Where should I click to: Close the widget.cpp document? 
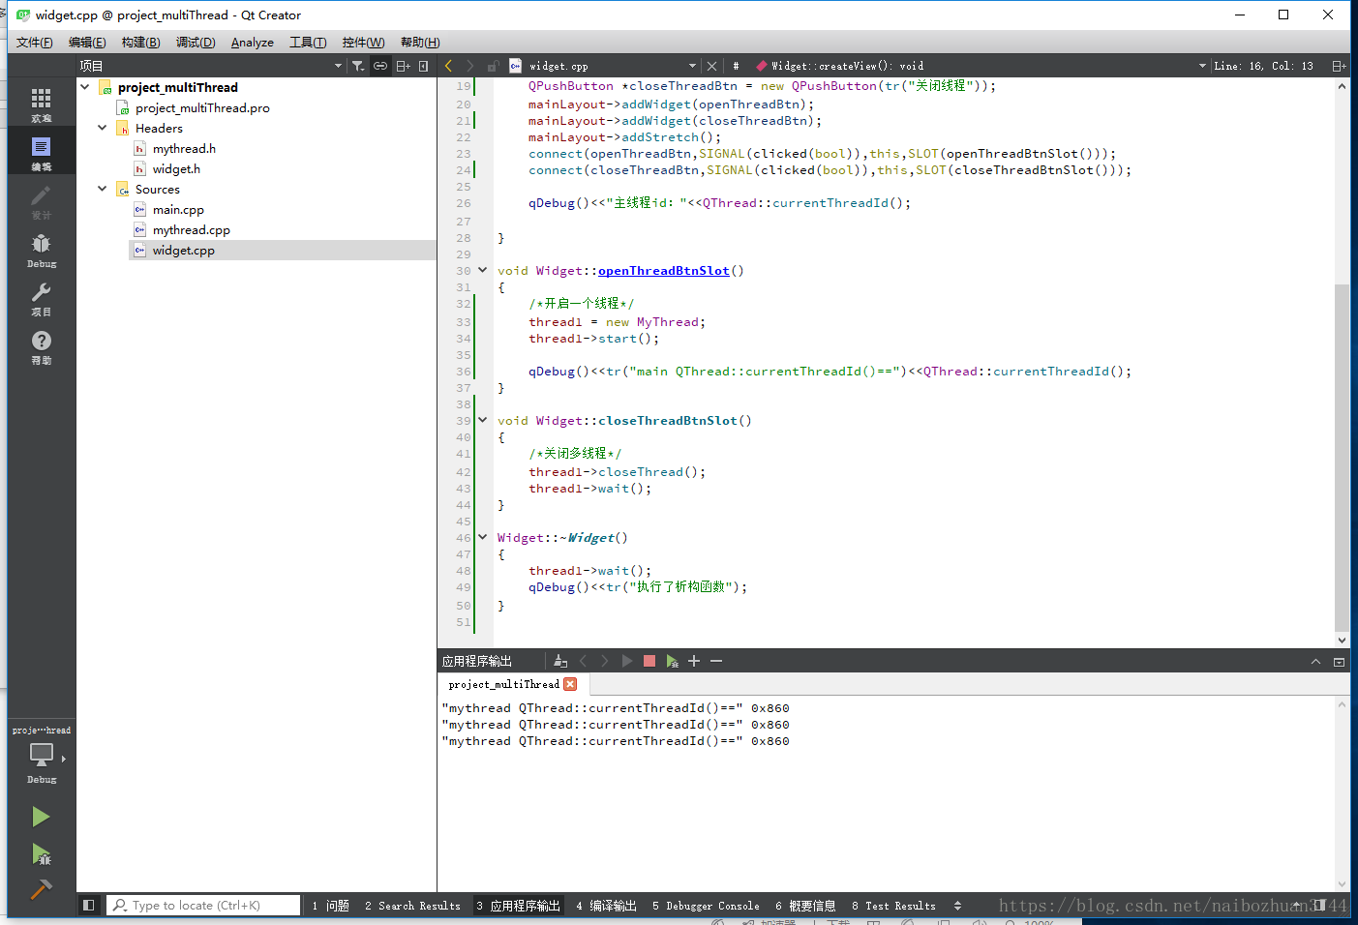(x=711, y=66)
